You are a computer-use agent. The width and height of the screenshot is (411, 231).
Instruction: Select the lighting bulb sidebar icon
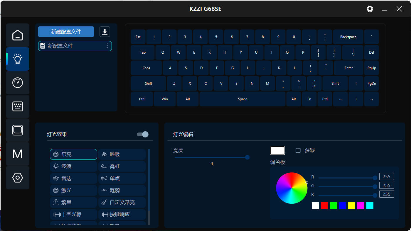click(18, 59)
